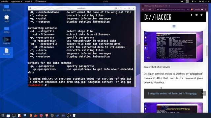Launch the Terminal from the dock
This screenshot has height=118, width=211.
14,115
